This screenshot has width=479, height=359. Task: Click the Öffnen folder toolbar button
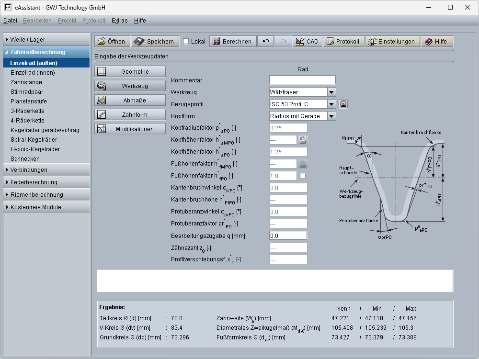point(112,42)
